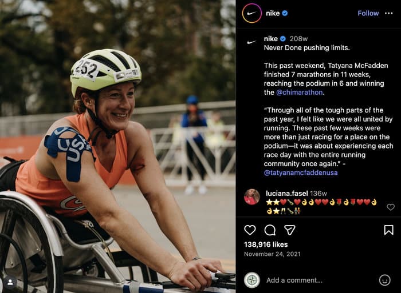Screen dimensions: 401x293
Task: Click the luciana.fasel username
Action: click(x=287, y=193)
